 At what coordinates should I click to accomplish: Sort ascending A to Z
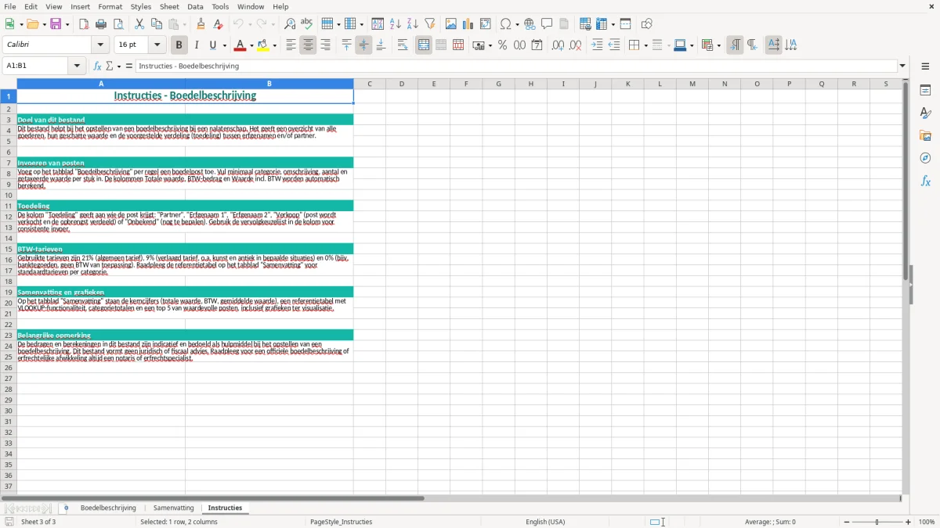click(x=396, y=24)
